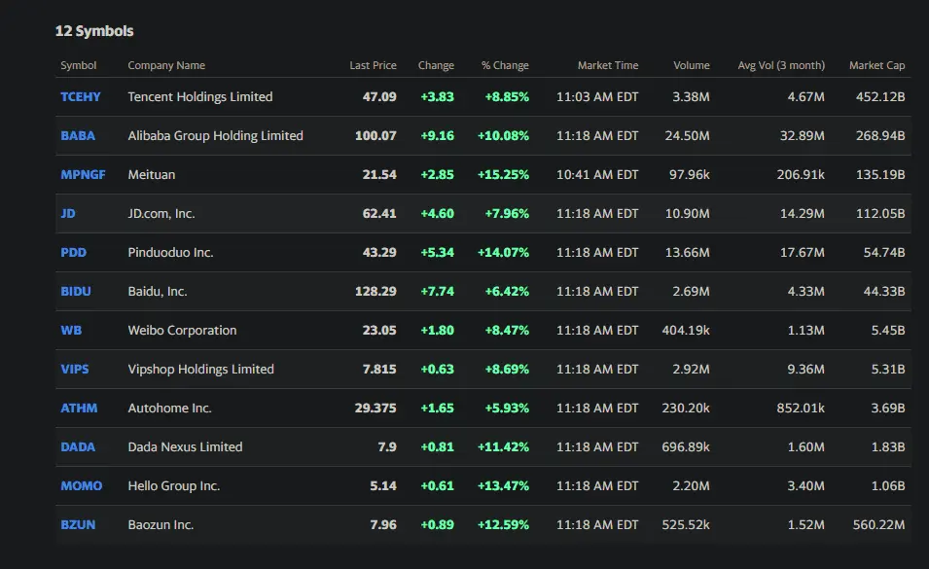Sort by Market Cap column header
This screenshot has height=569, width=929.
[876, 66]
